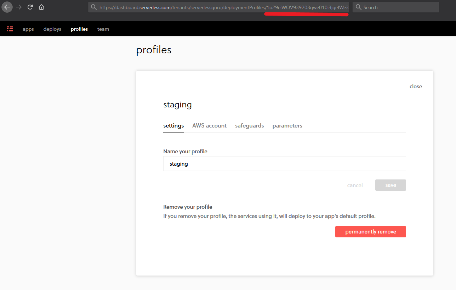456x290 pixels.
Task: Select the settings tab
Action: 173,126
